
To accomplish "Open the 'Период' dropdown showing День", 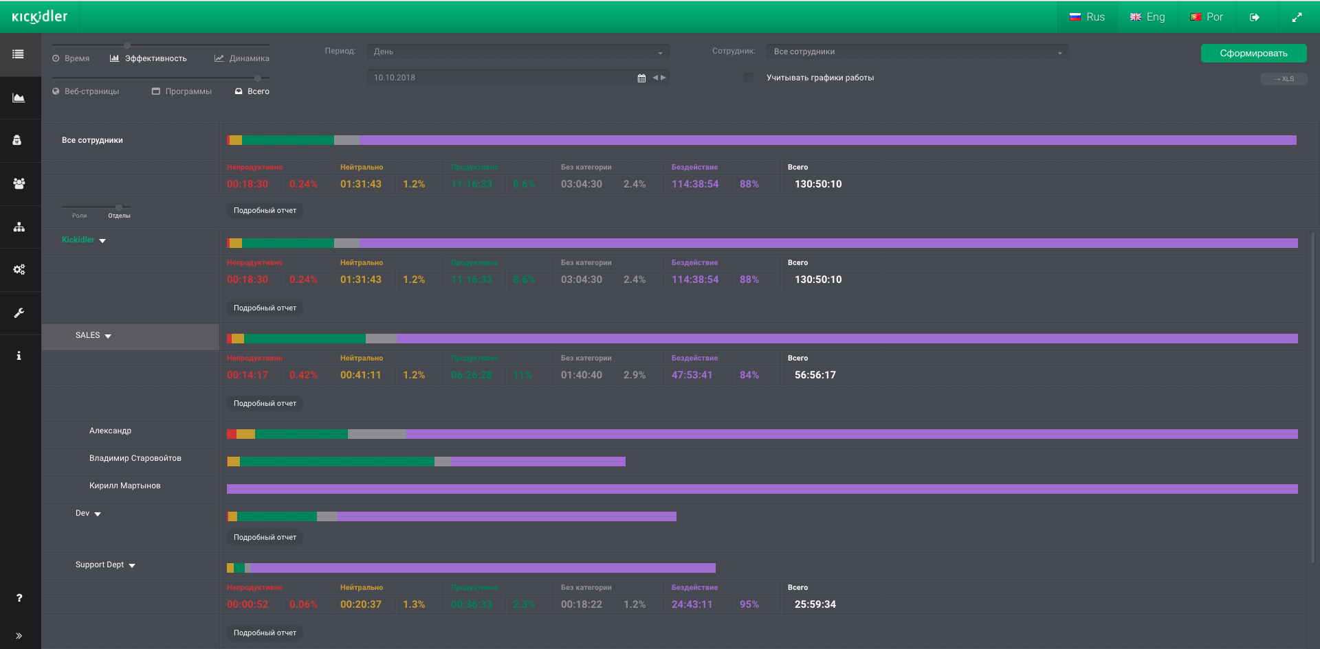I will [x=518, y=52].
